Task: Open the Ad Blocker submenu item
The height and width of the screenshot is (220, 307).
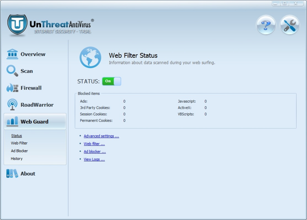Action: pos(19,151)
